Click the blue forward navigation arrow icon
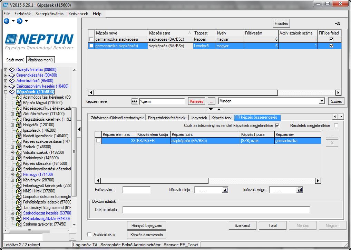 pos(20,21)
